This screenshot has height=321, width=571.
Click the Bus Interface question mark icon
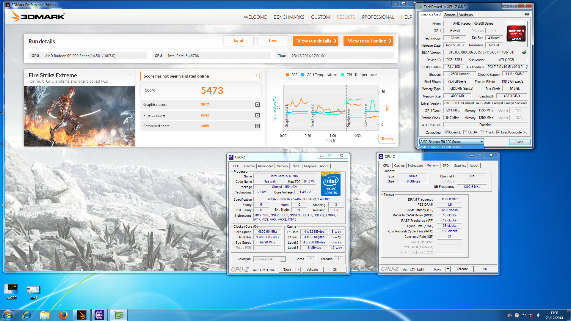point(527,67)
